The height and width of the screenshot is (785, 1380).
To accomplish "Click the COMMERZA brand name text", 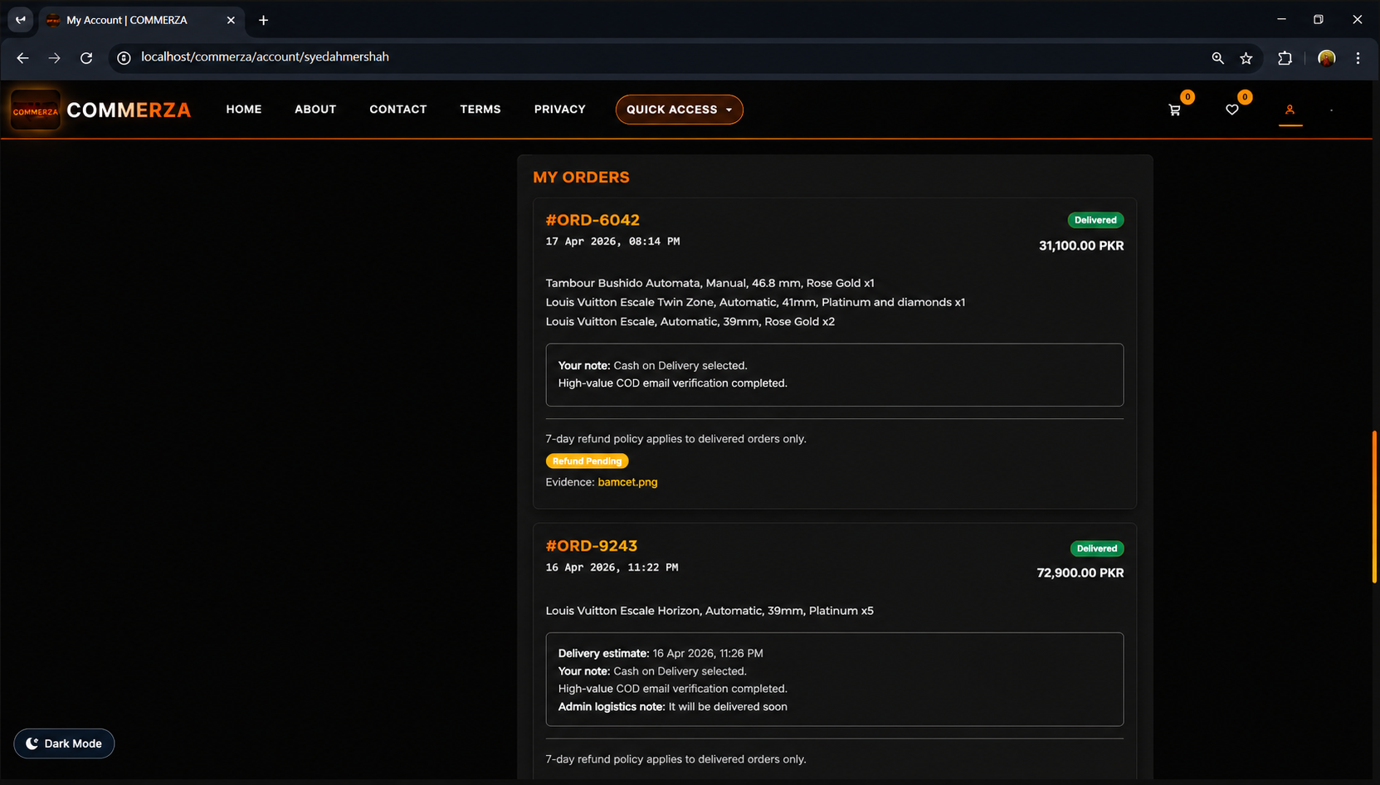I will pyautogui.click(x=129, y=110).
